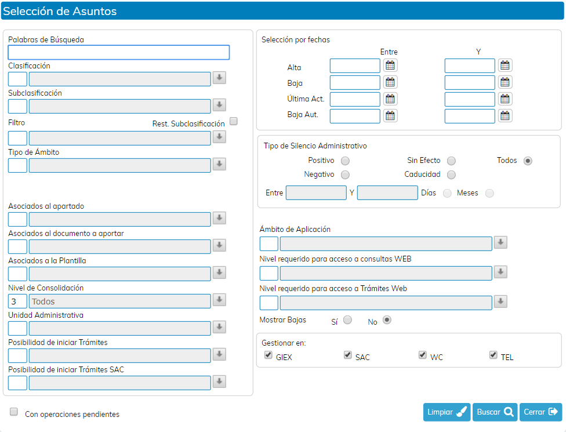The image size is (566, 432).
Task: Click lookup arrow for Unidad Administrativa
Action: tap(219, 328)
